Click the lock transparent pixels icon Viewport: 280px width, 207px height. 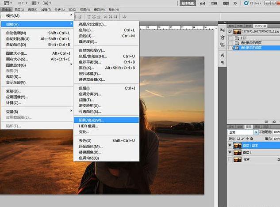click(238, 139)
